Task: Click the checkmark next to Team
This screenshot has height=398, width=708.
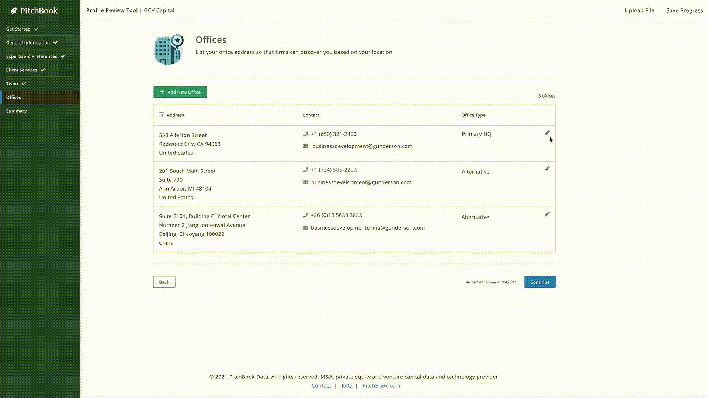Action: tap(24, 83)
